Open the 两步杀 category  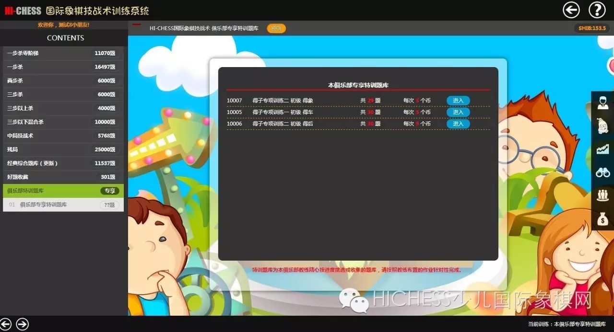(x=63, y=81)
